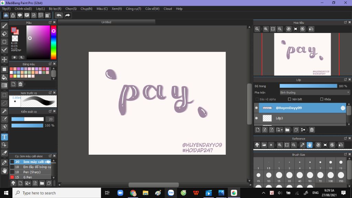Click the Windows Start button
The image size is (352, 198).
[6, 193]
